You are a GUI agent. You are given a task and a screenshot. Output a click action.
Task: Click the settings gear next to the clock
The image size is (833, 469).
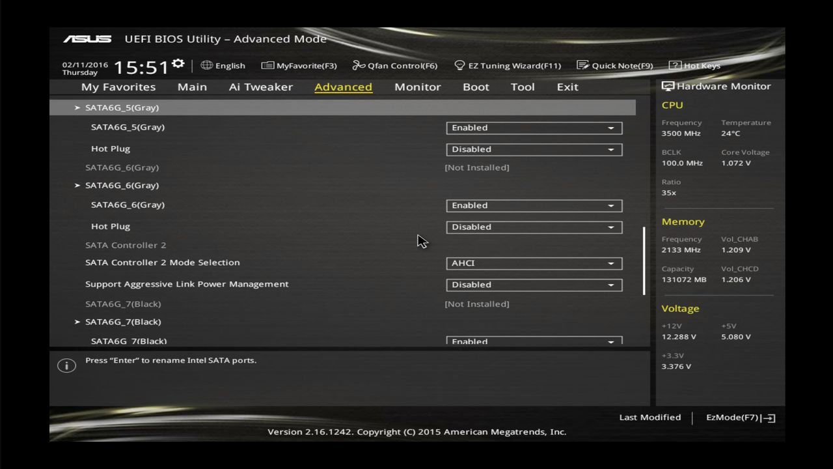[178, 64]
